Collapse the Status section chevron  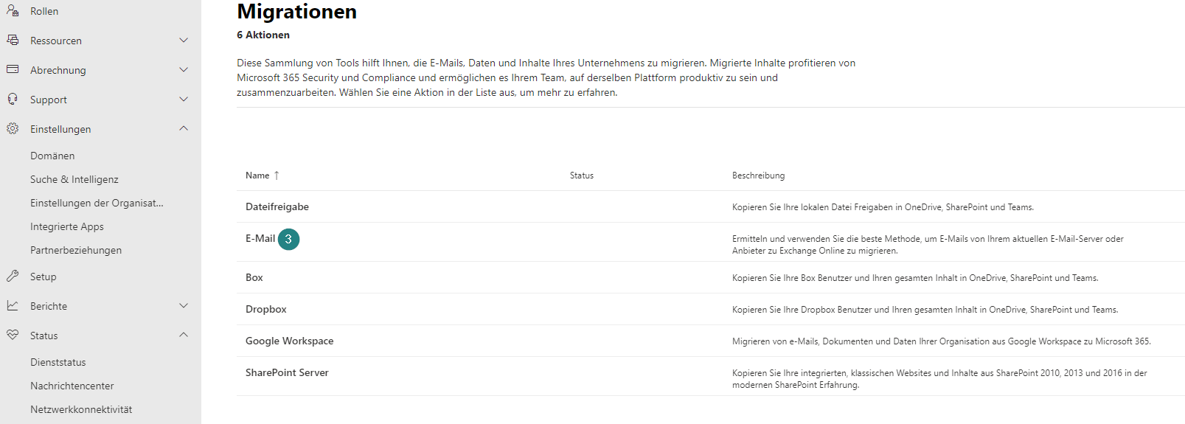pos(184,335)
